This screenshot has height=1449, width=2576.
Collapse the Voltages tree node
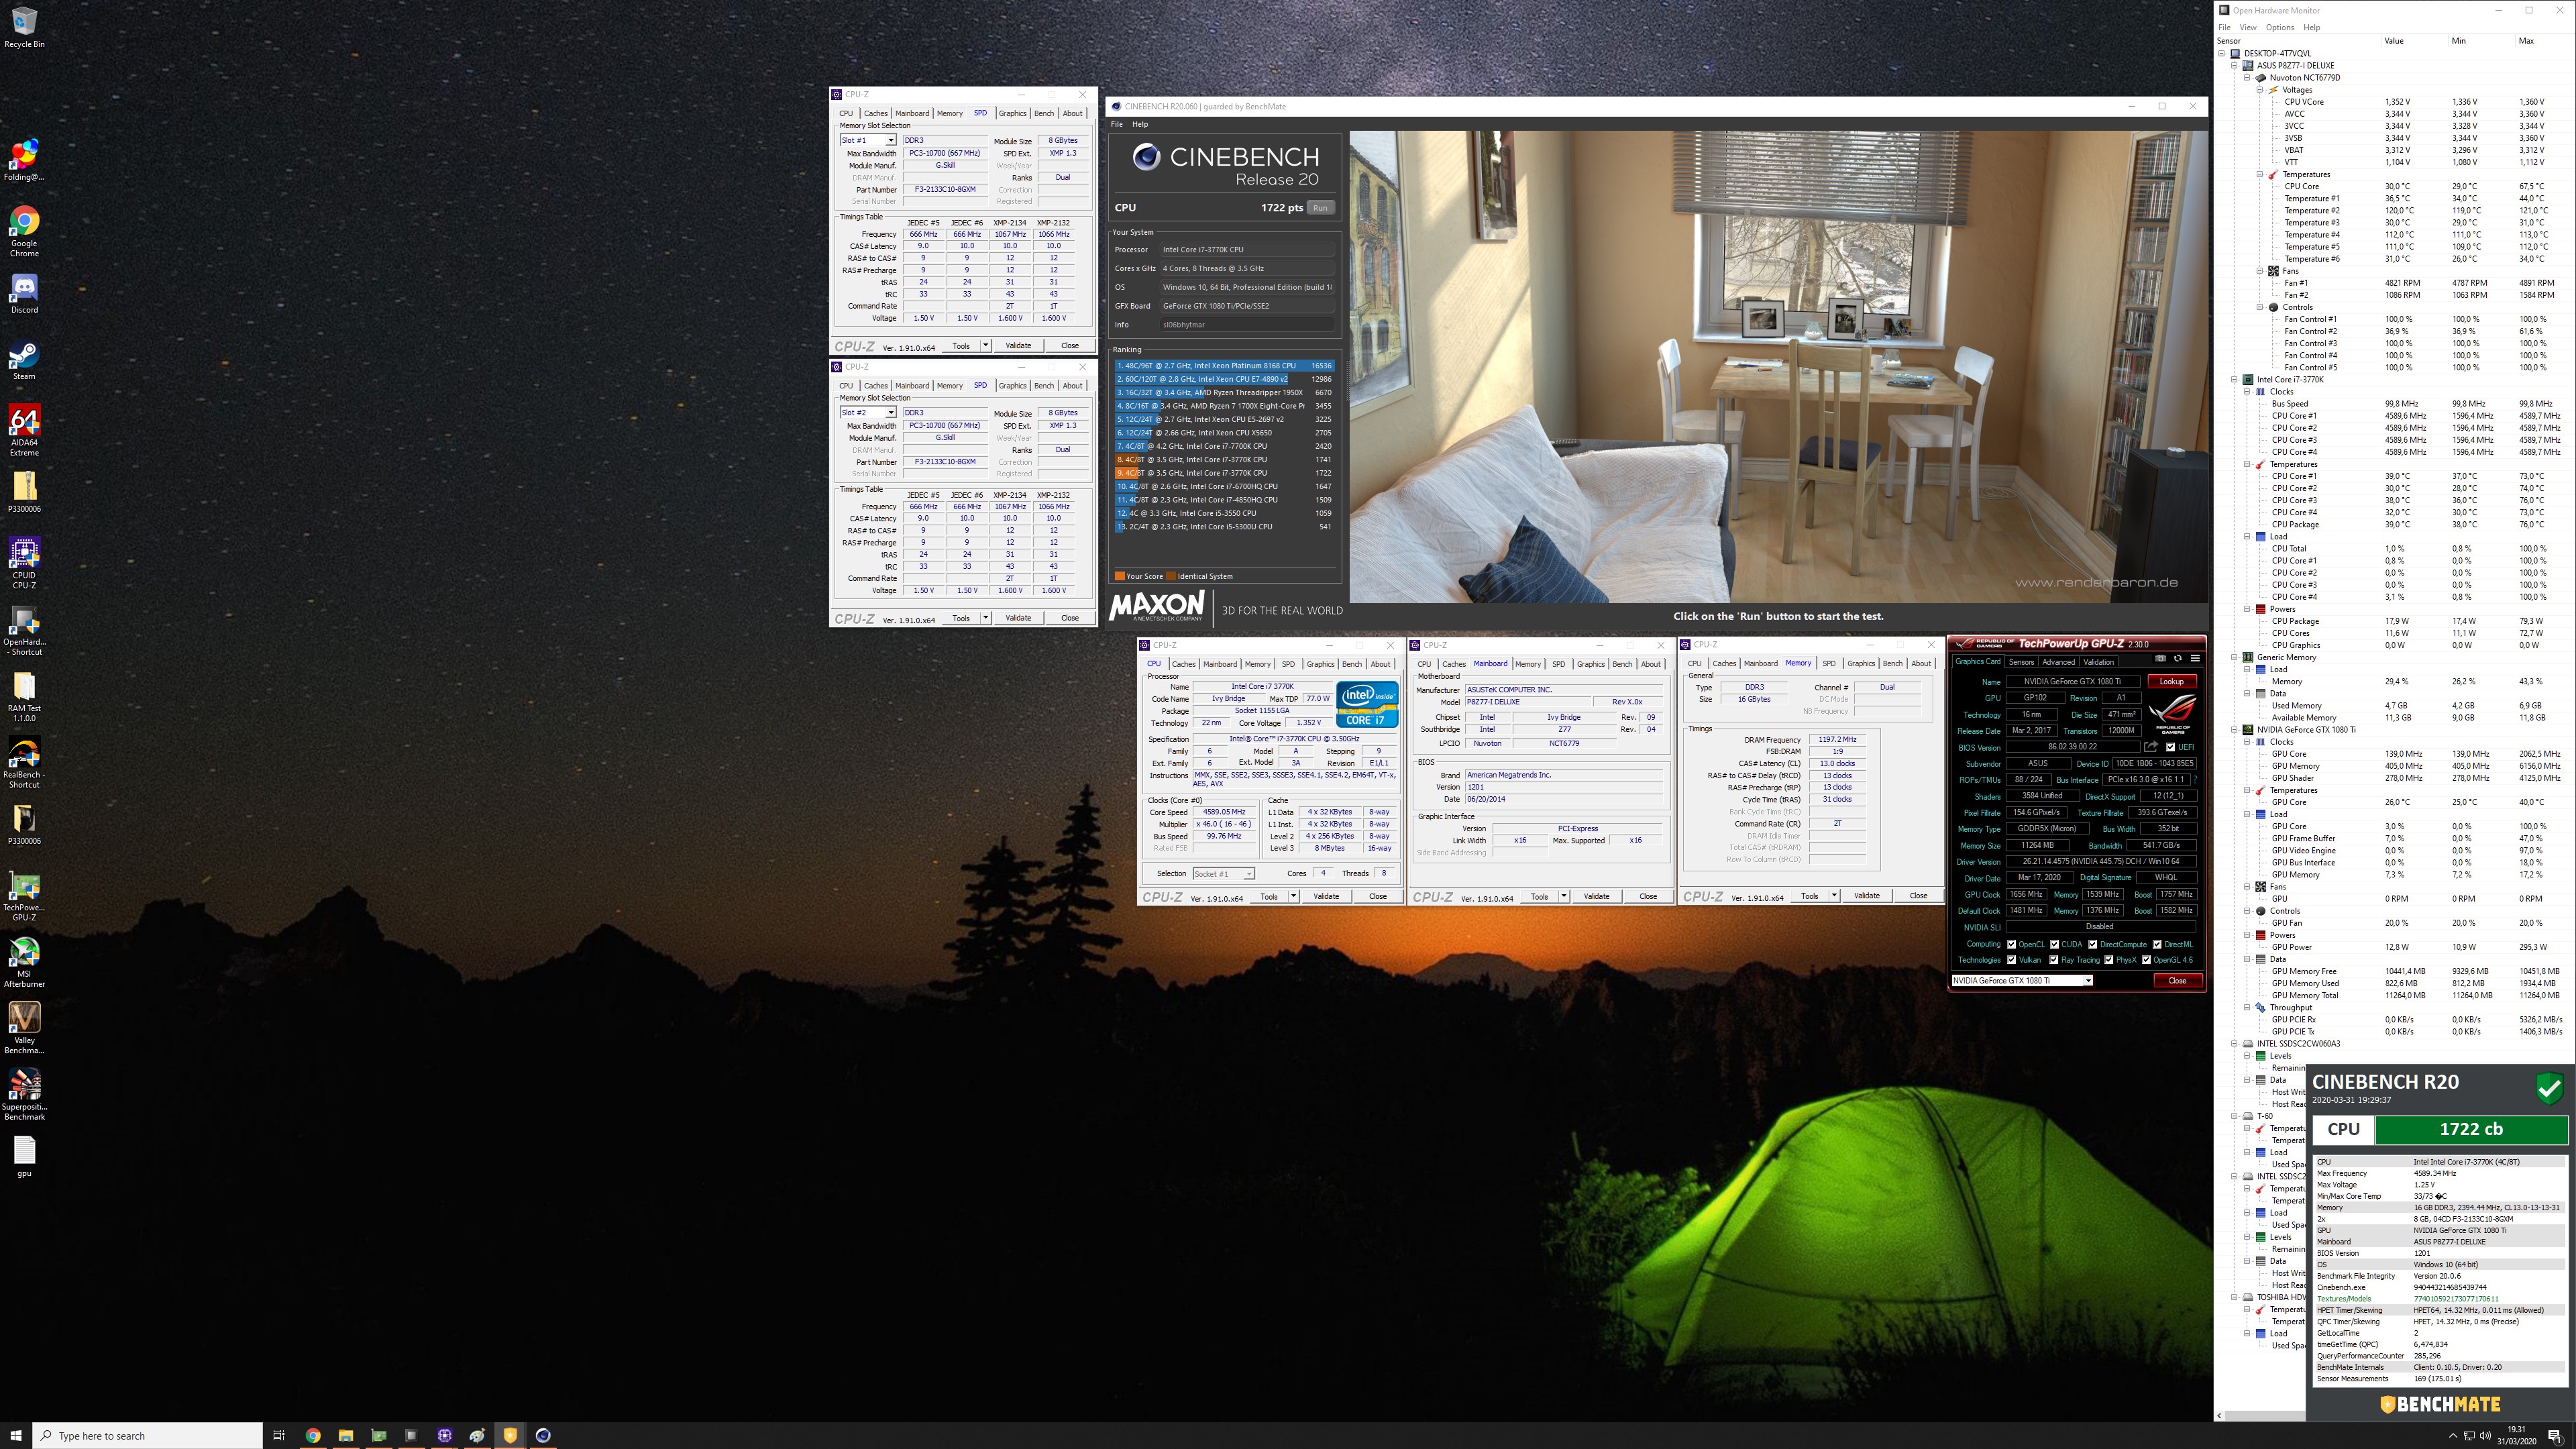(x=2259, y=90)
